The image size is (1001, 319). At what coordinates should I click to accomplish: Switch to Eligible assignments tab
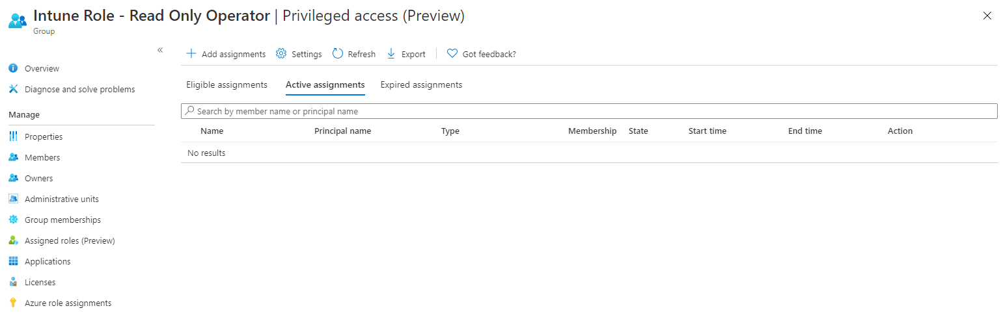click(226, 85)
